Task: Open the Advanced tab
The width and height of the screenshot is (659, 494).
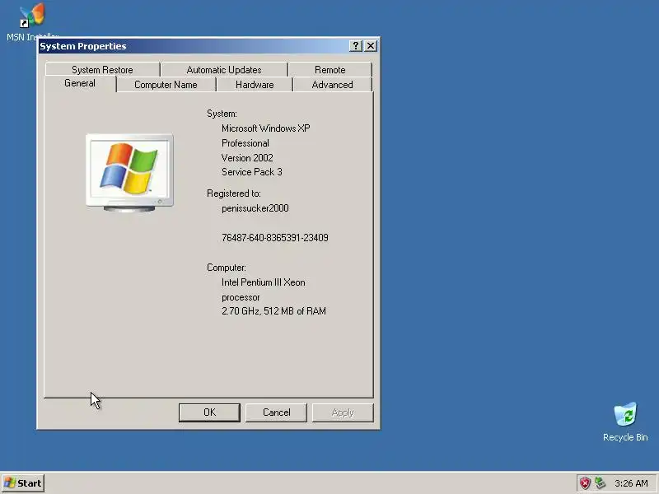Action: (332, 85)
